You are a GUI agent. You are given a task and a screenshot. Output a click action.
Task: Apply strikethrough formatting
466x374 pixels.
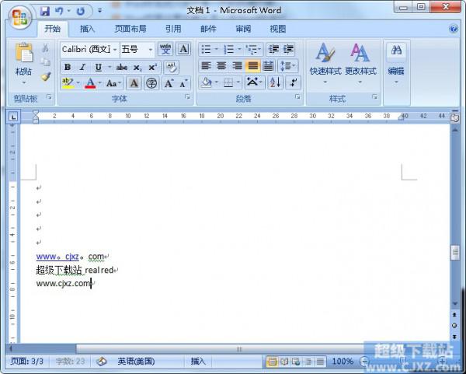pos(122,68)
